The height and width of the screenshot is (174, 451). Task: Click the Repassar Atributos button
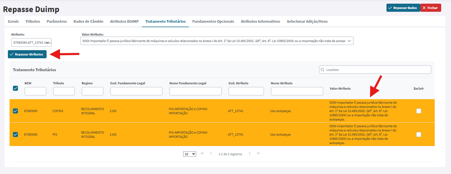point(27,54)
